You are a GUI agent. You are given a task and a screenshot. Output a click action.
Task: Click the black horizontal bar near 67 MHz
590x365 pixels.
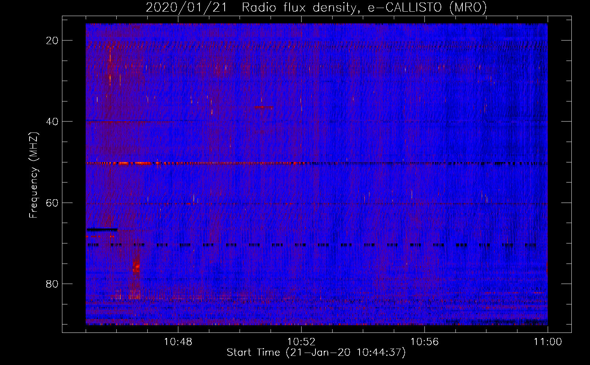(x=102, y=230)
